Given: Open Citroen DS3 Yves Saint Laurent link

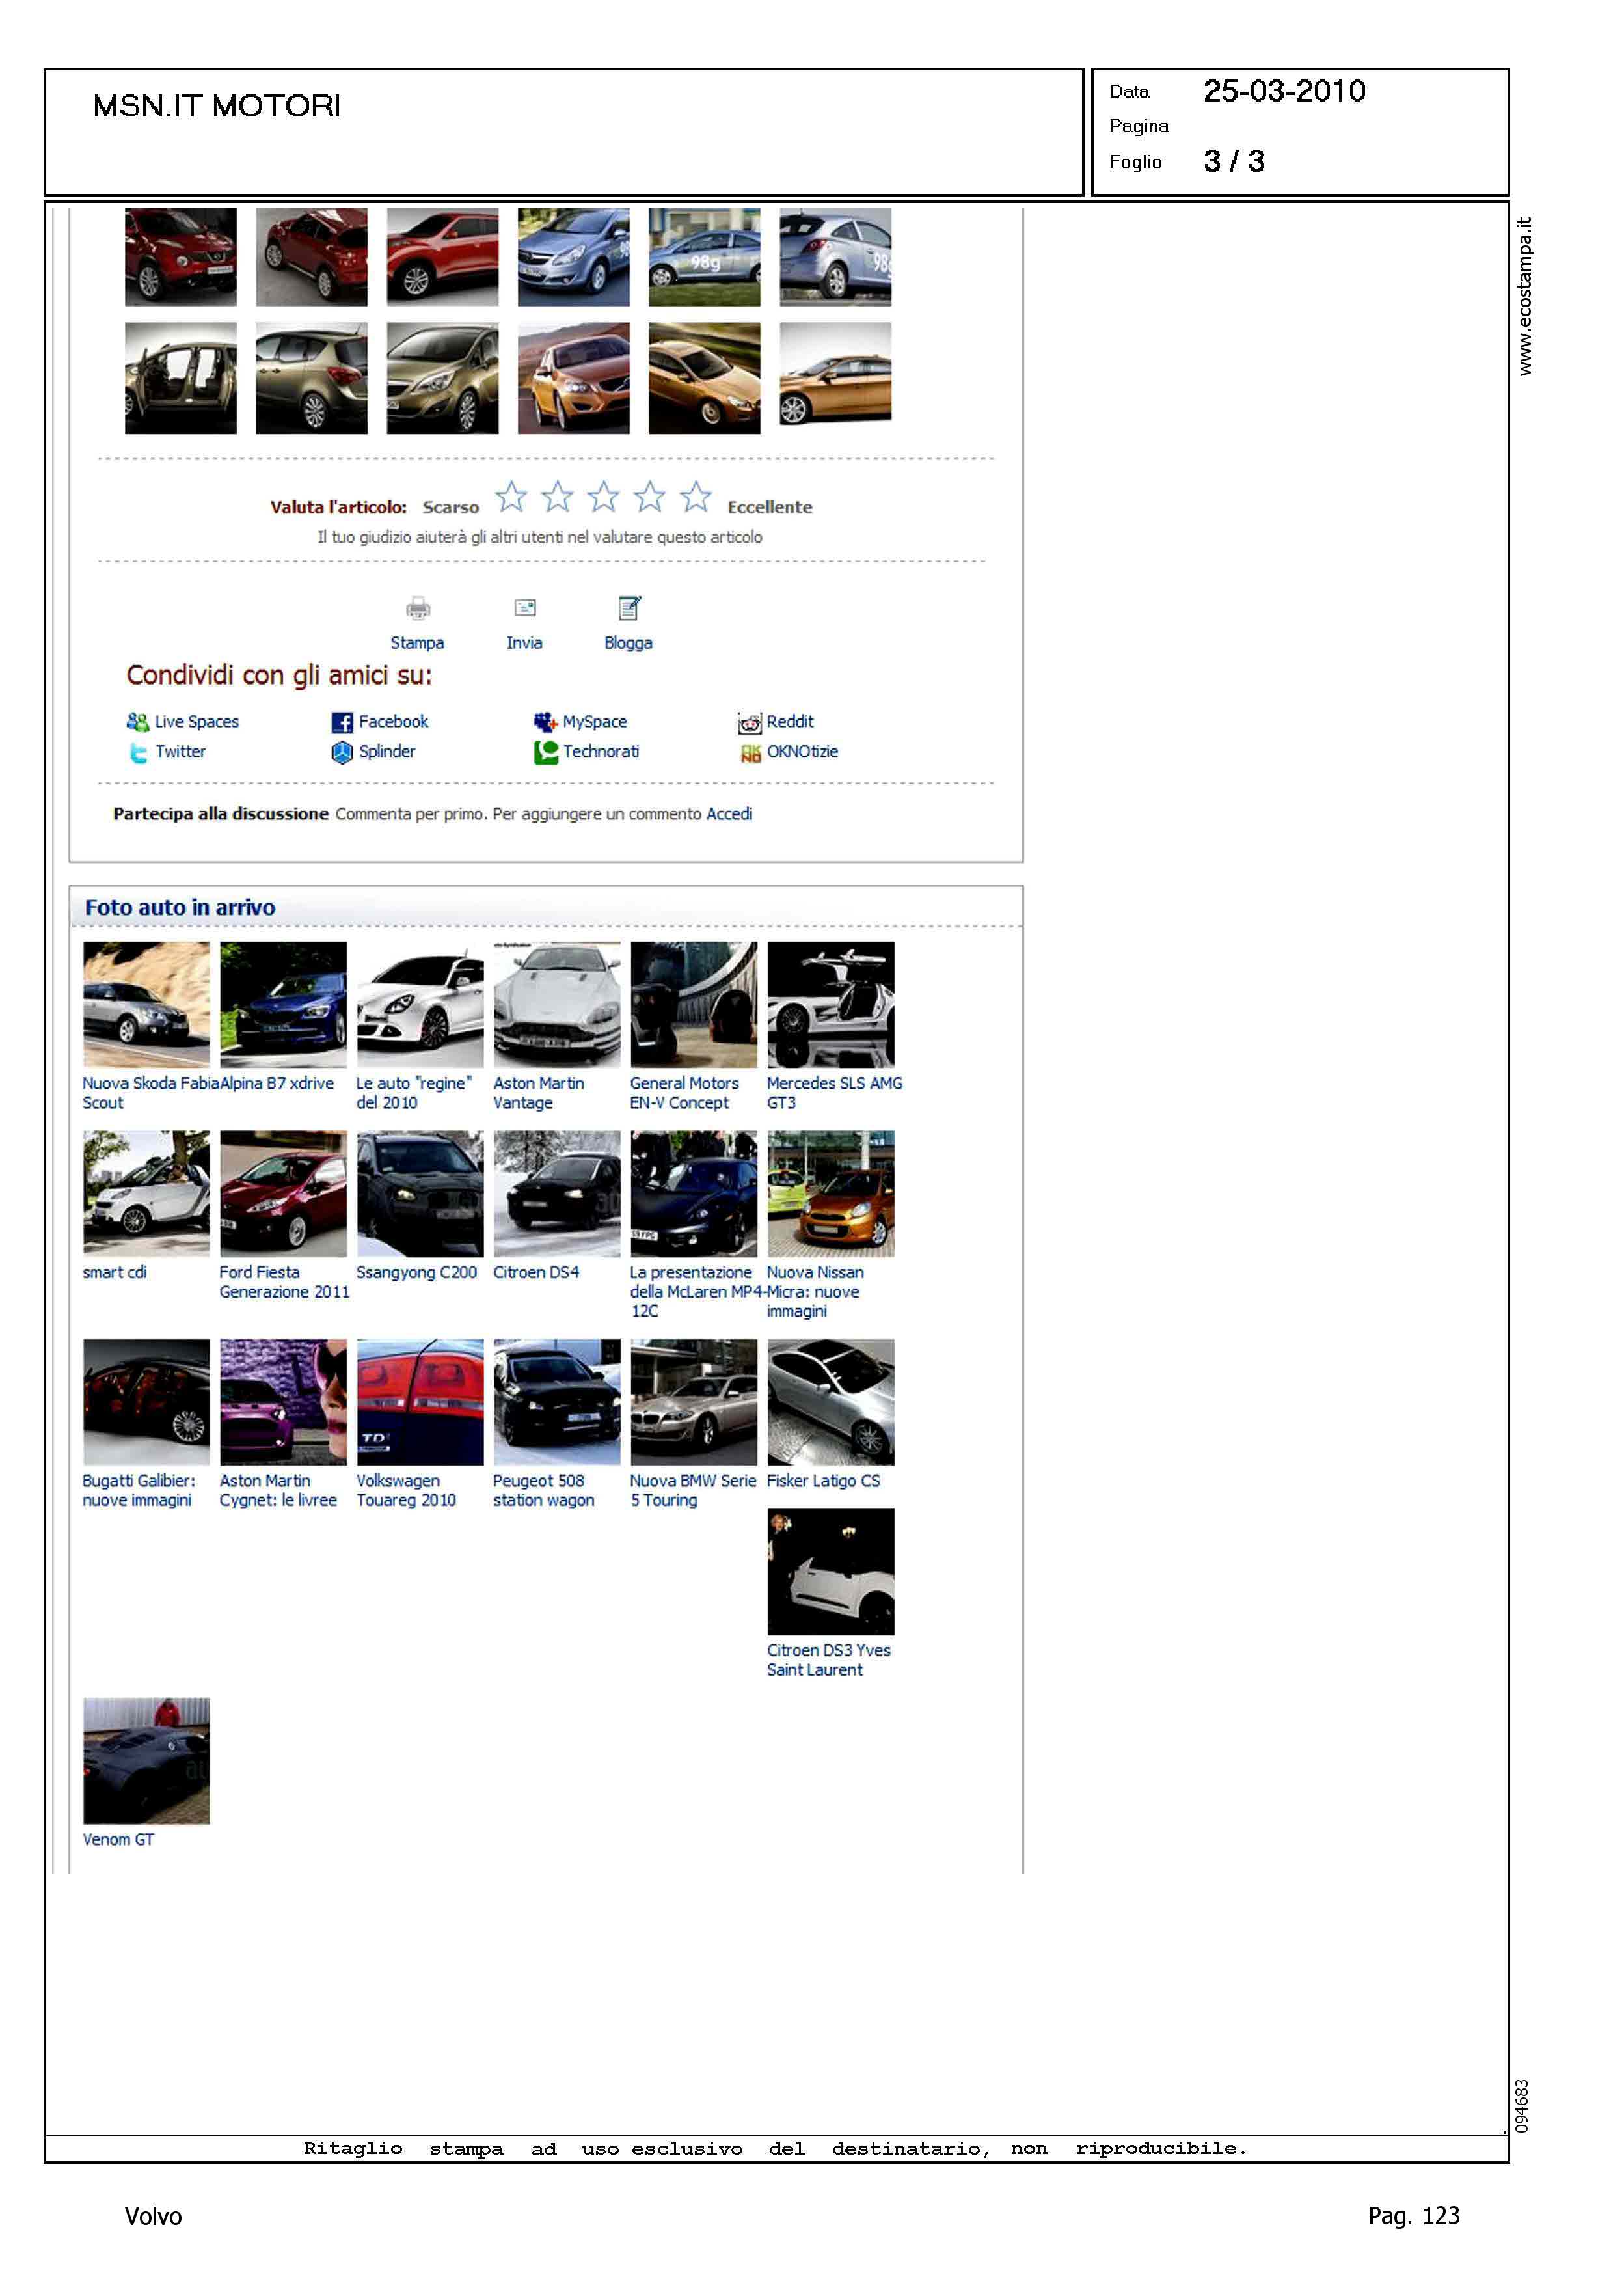Looking at the screenshot, I should tap(828, 1660).
